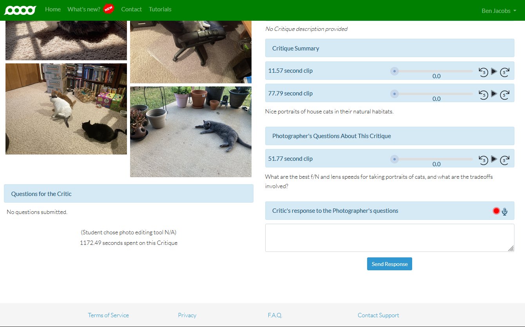The width and height of the screenshot is (525, 327).
Task: Play the 11.57 second clip
Action: [x=494, y=71]
